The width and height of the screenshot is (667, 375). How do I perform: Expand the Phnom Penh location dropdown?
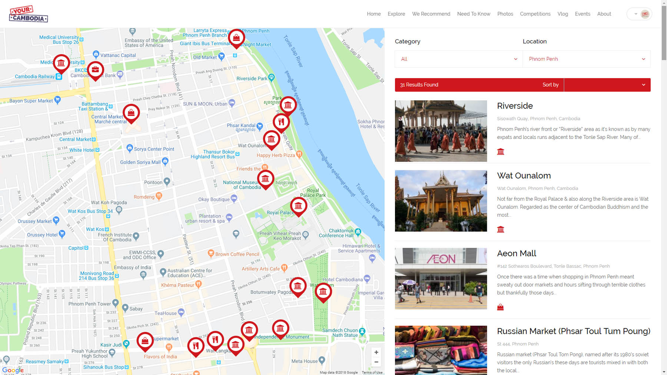point(586,59)
